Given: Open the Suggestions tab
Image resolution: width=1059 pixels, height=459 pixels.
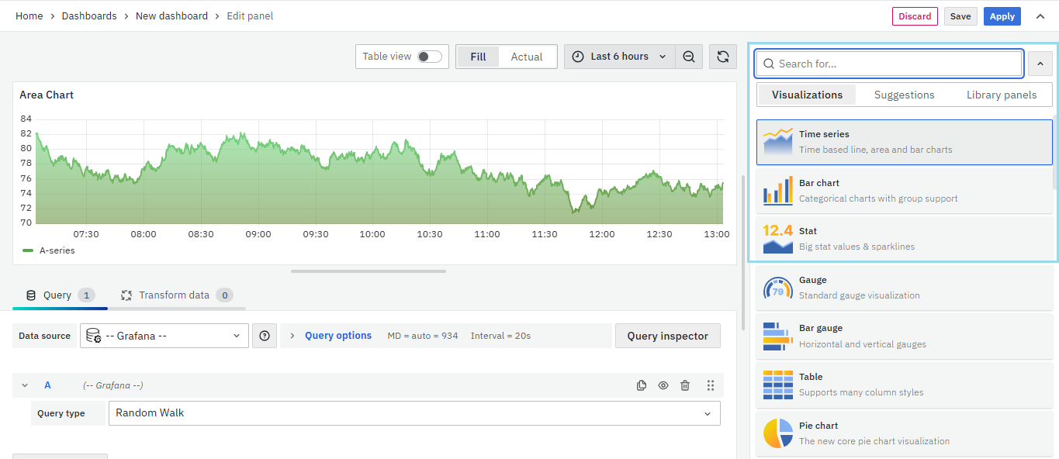Looking at the screenshot, I should tap(904, 95).
